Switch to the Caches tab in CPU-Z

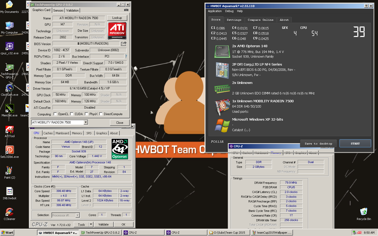pyautogui.click(x=48, y=133)
